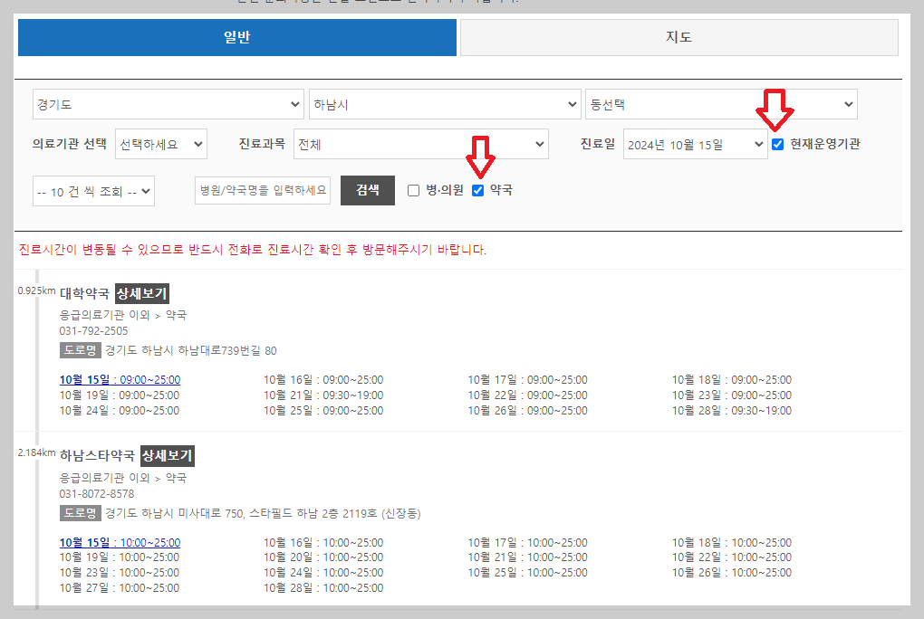Click the red 진료시간 warning notice
Screen dimensions: 924x619
click(253, 250)
